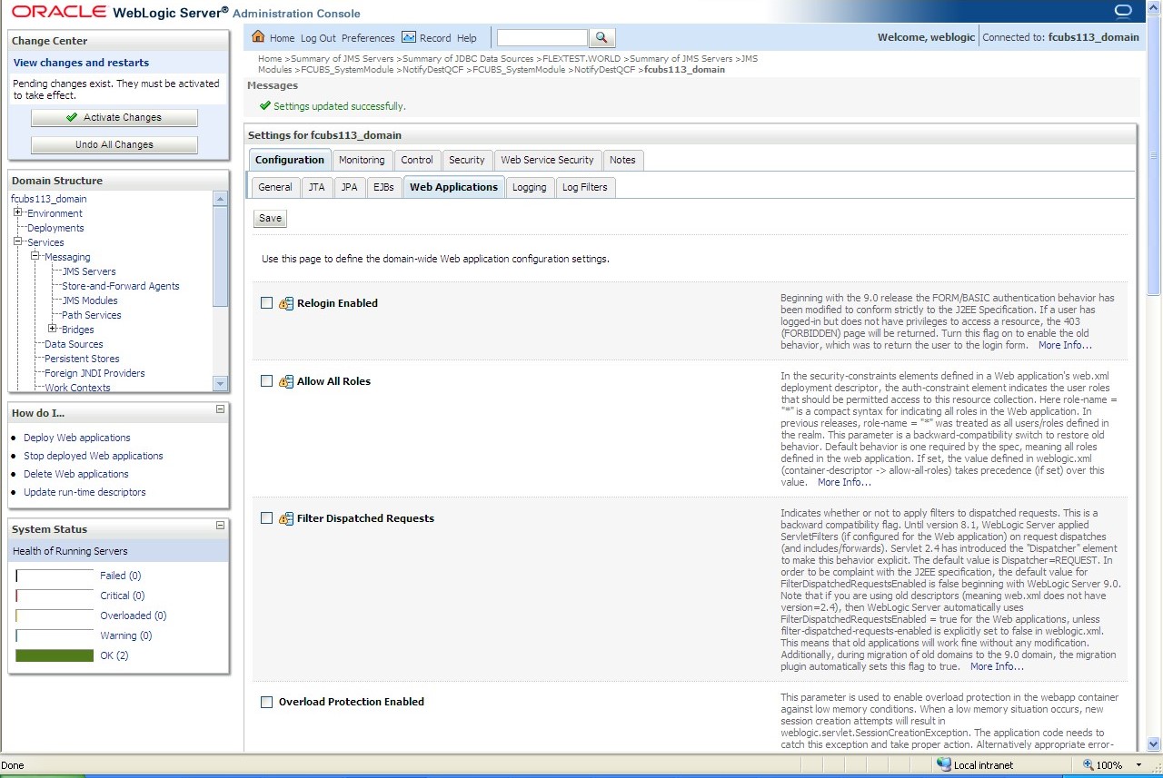The width and height of the screenshot is (1163, 778).
Task: Select JMS Modules in domain tree
Action: tap(90, 300)
